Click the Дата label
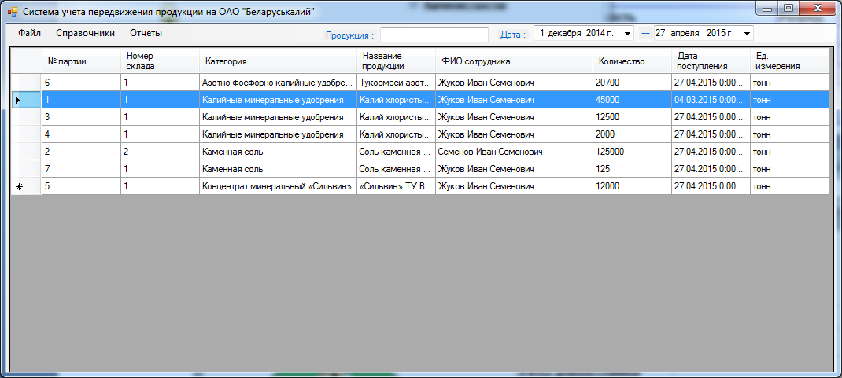 [513, 35]
